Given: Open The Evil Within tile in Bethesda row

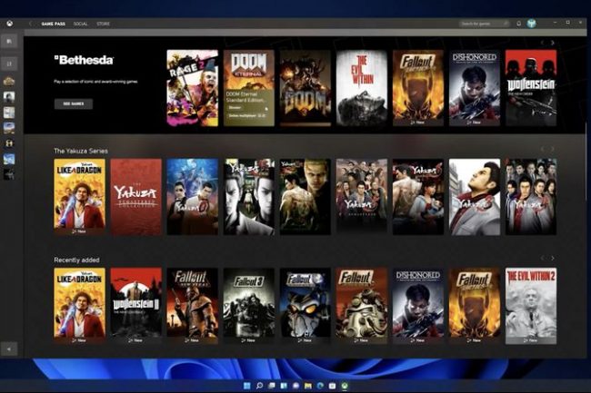Looking at the screenshot, I should pyautogui.click(x=362, y=88).
